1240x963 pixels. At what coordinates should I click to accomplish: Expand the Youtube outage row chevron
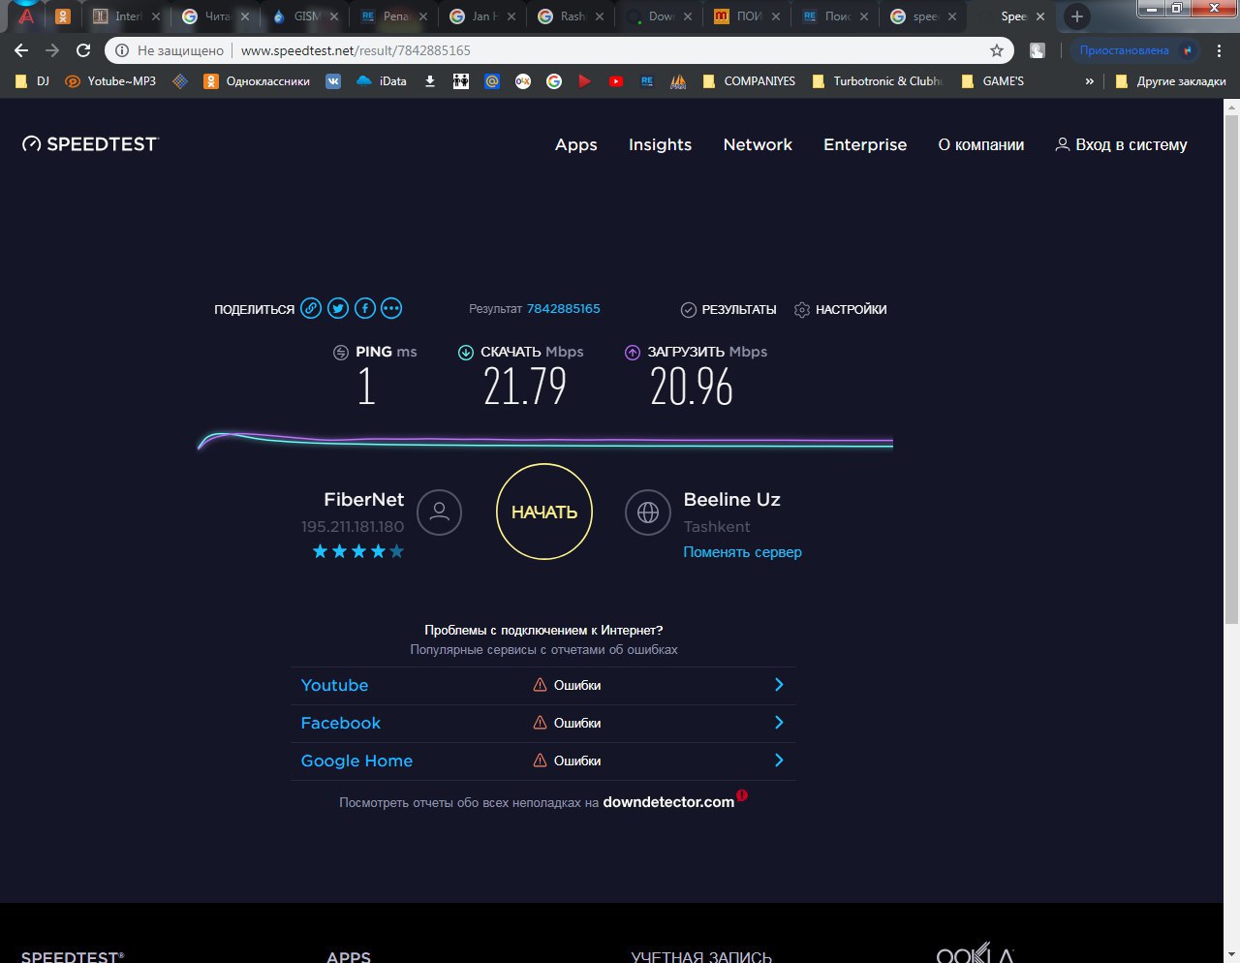[779, 685]
